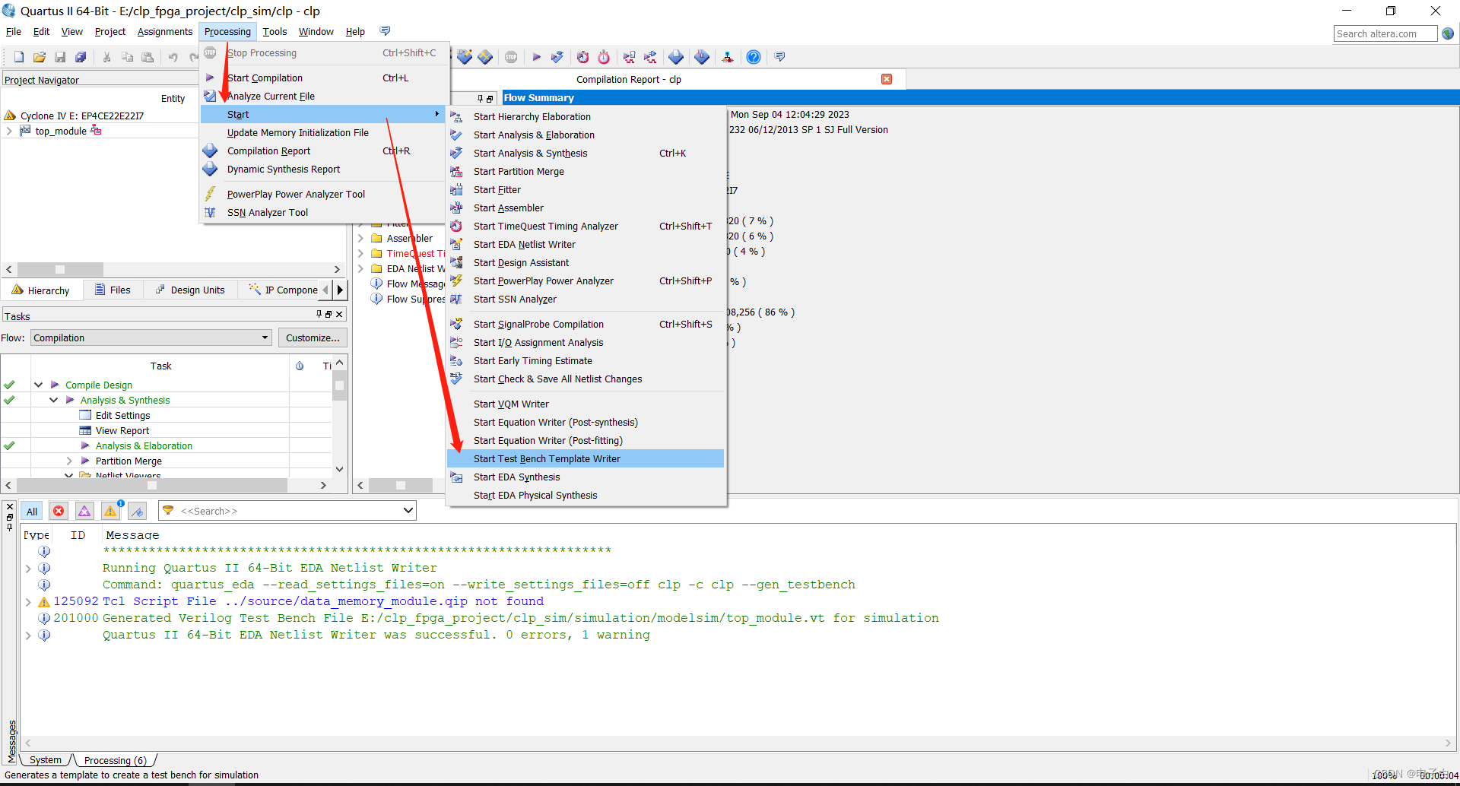
Task: Expand the Assembler report folder
Action: 361,238
